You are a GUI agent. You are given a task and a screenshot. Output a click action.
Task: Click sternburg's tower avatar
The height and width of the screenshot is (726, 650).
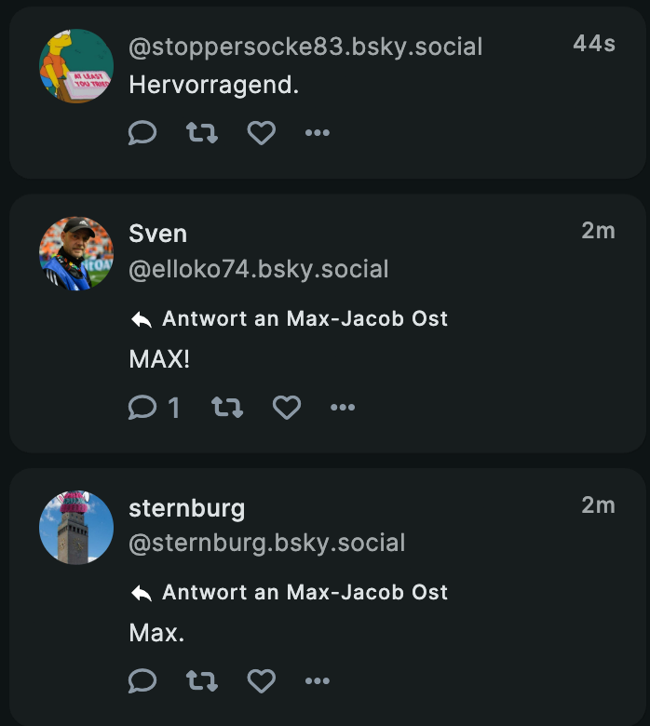(76, 527)
